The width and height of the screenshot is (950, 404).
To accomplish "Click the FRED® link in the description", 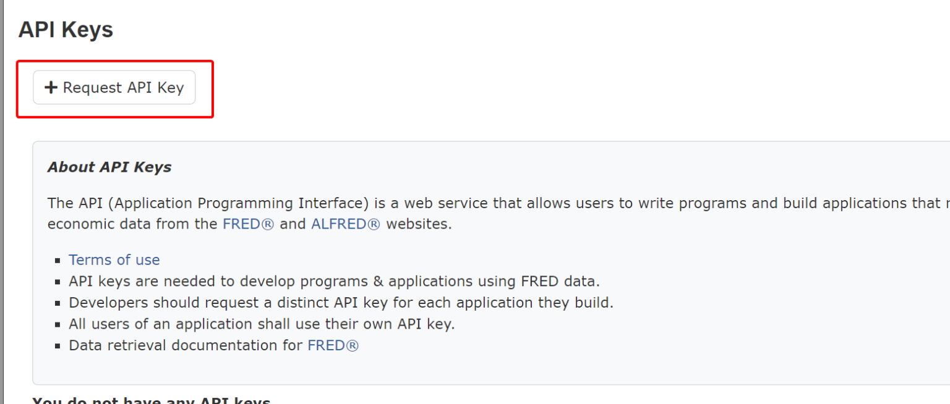I will [x=248, y=224].
